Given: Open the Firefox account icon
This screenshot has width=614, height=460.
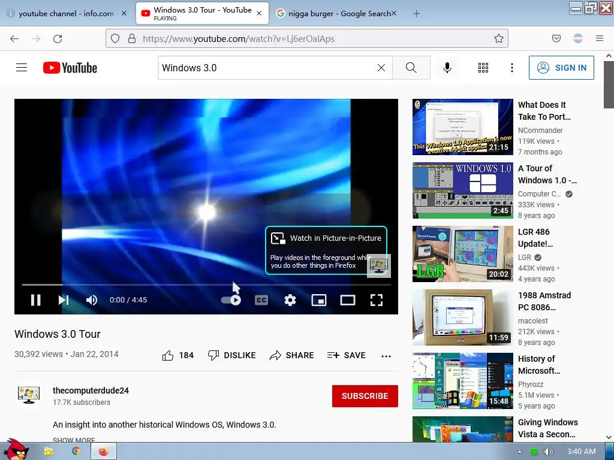Looking at the screenshot, I should [578, 38].
